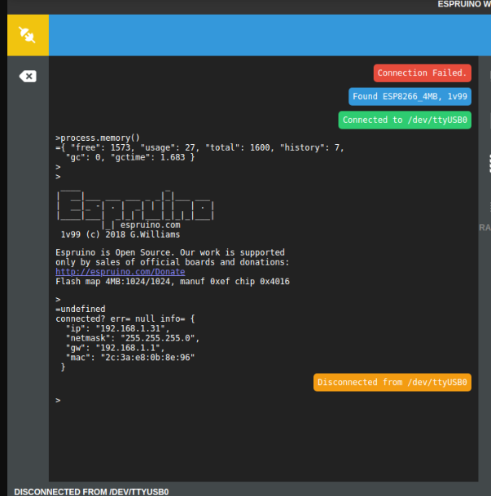The width and height of the screenshot is (491, 496).
Task: Click the espruino.com text under the logo
Action: tap(150, 225)
